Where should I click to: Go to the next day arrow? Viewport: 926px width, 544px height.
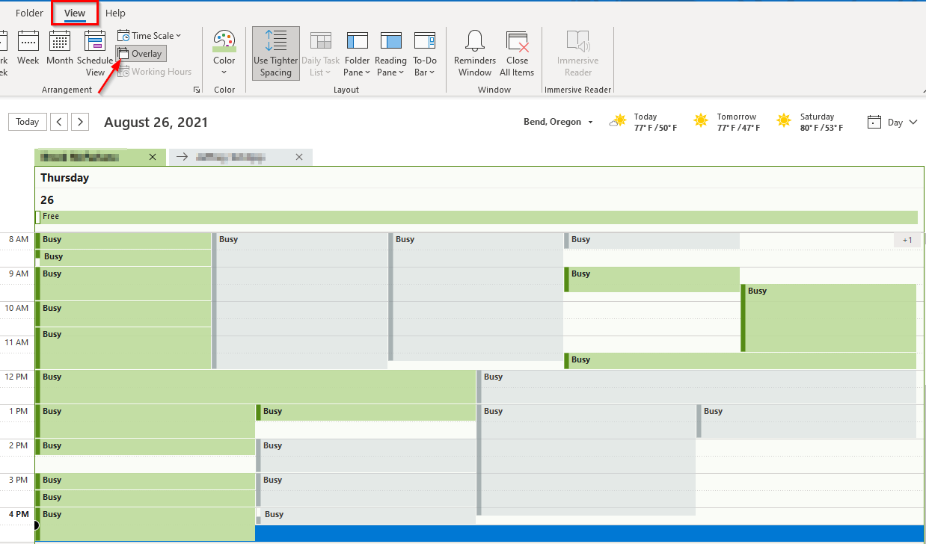(81, 122)
